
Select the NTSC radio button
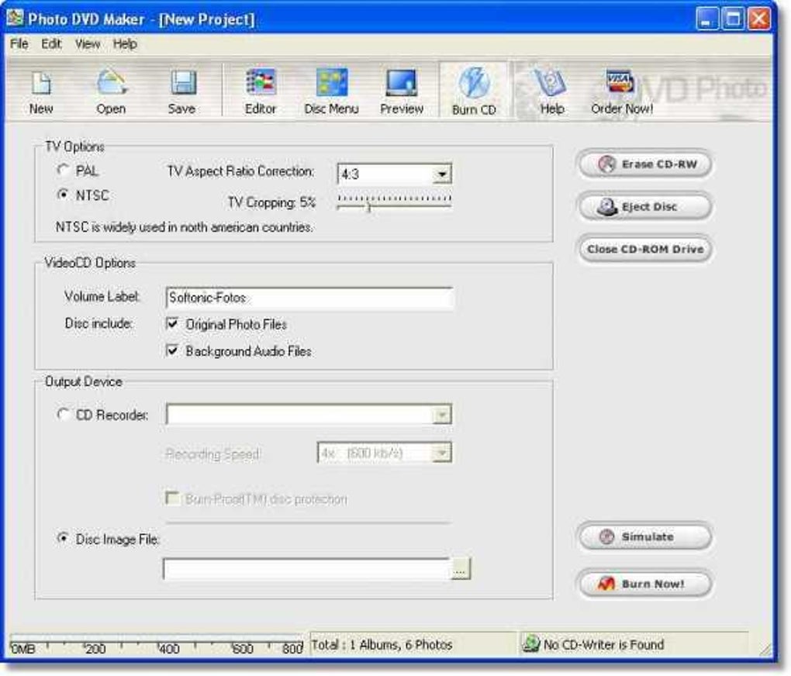point(63,195)
